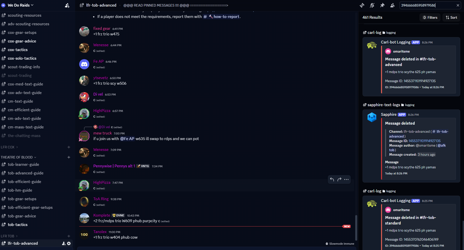Screen dimensions: 464x250
Task: Toggle the member list visibility
Action: pos(392,5)
